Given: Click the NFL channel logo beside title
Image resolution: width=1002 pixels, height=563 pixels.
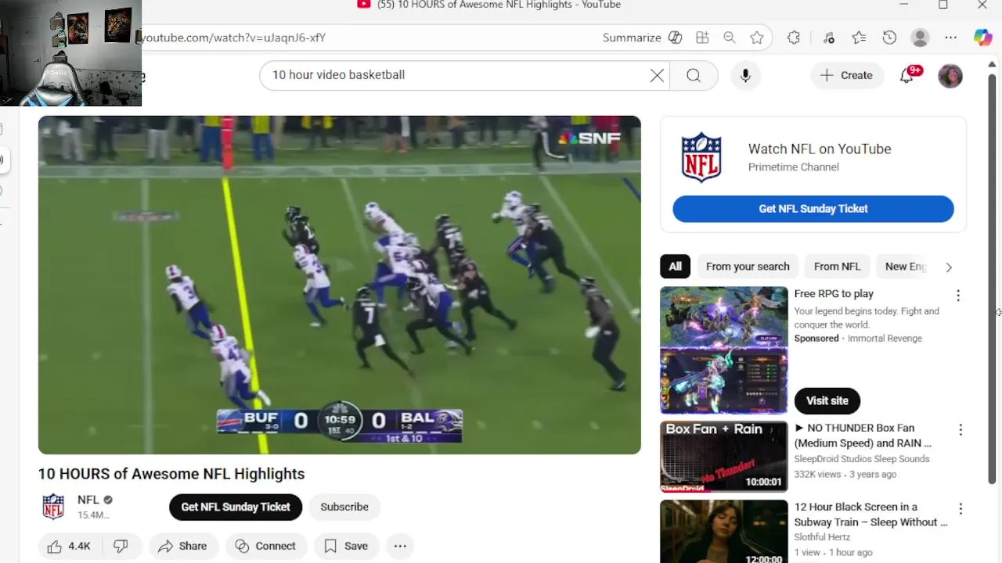Looking at the screenshot, I should tap(53, 507).
